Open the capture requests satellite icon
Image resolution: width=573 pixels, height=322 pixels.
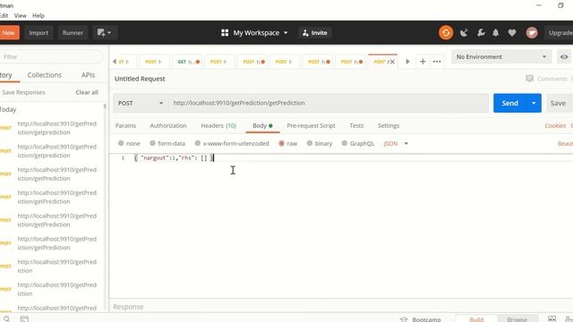464,33
